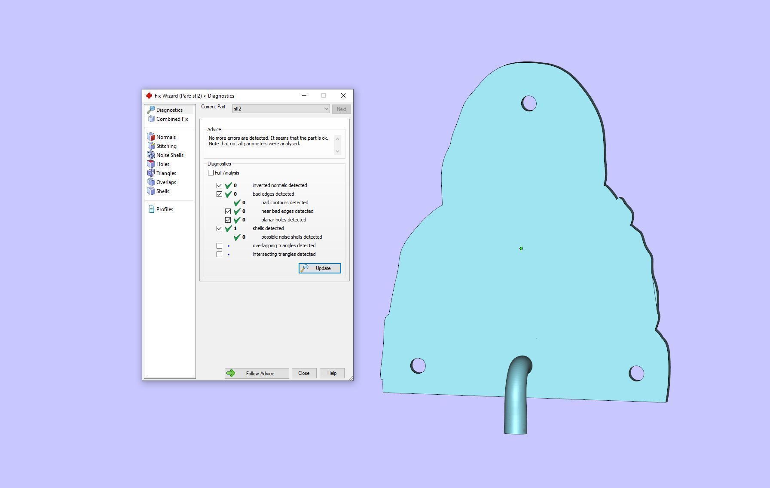
Task: Click the bottom-right hole in the part
Action: coord(636,373)
